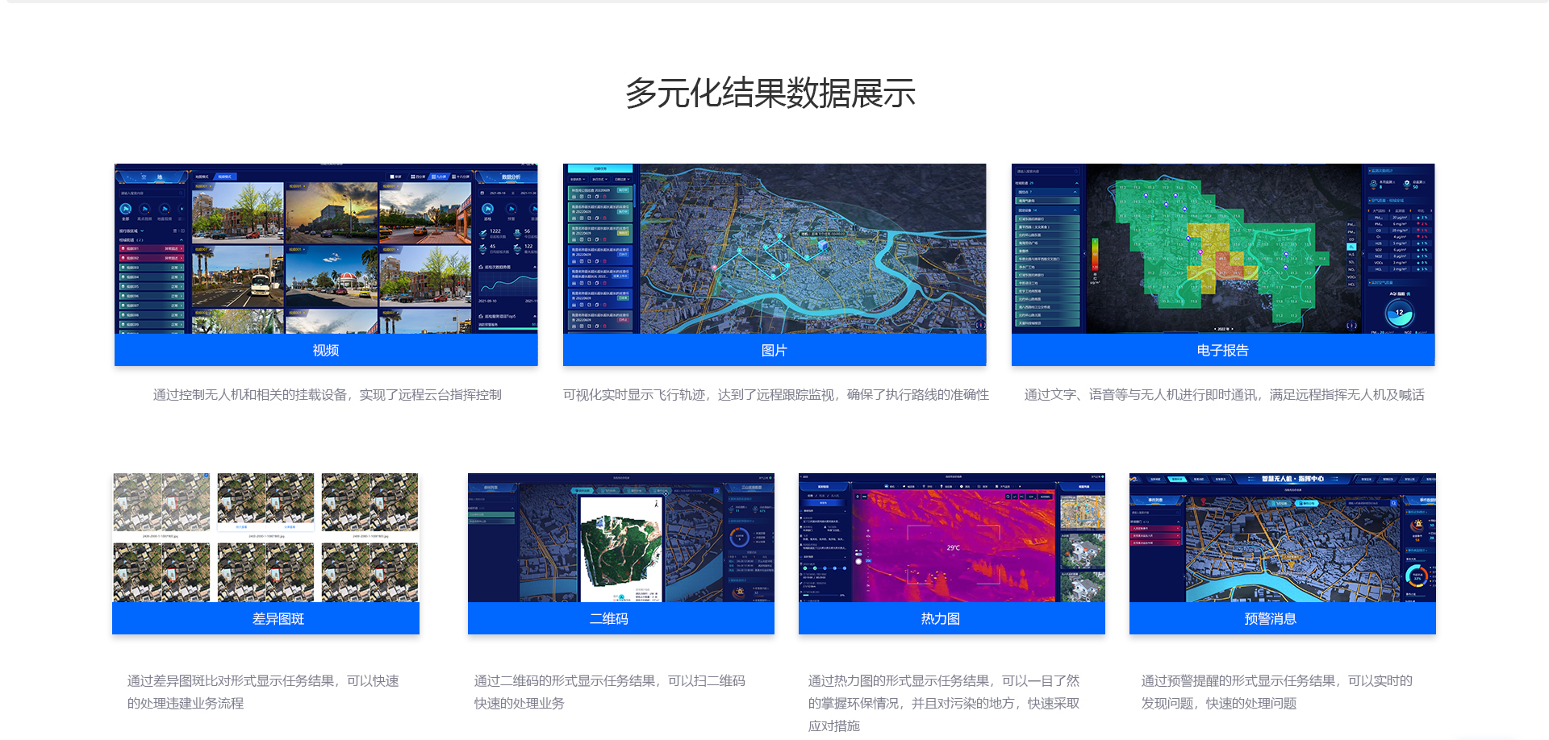Click the calendar icon in the 数据分析 panel
This screenshot has height=740, width=1549.
(482, 192)
